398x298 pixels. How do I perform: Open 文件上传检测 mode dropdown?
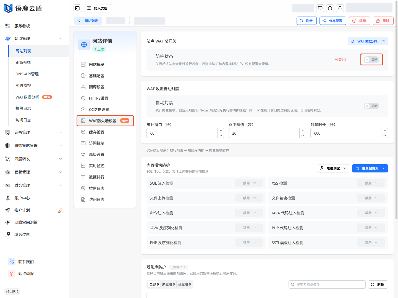249,198
